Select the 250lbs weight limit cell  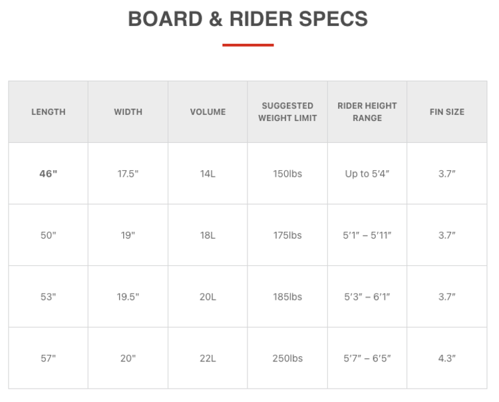(x=287, y=358)
